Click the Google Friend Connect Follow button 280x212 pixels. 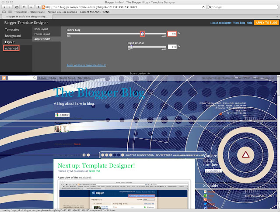(62, 115)
